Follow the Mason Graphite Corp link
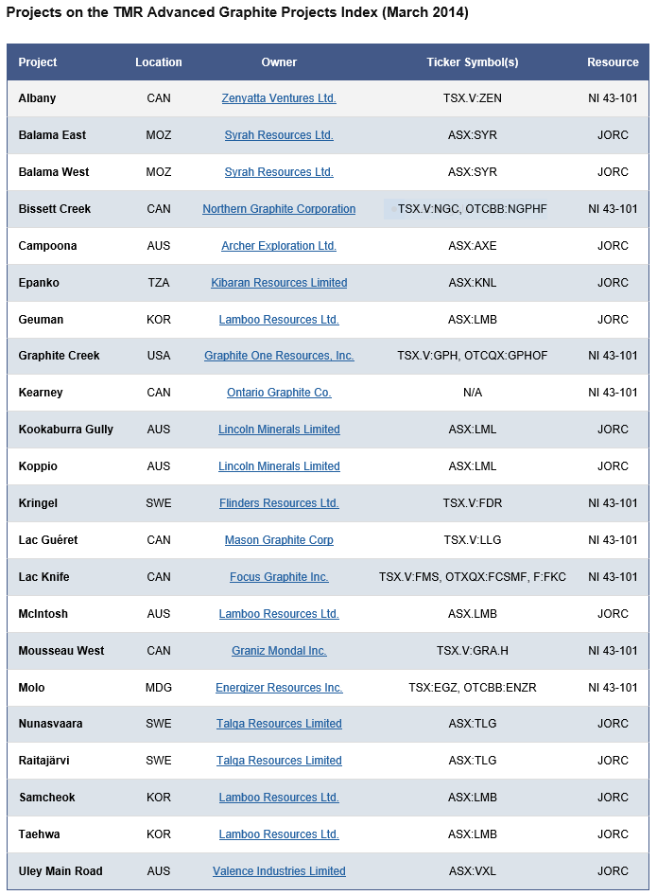Viewport: 657px width, 895px height. (x=279, y=540)
